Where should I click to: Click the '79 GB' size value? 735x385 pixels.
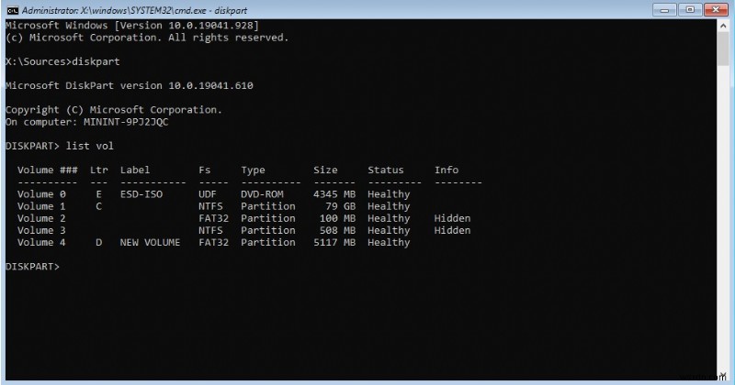[x=341, y=206]
